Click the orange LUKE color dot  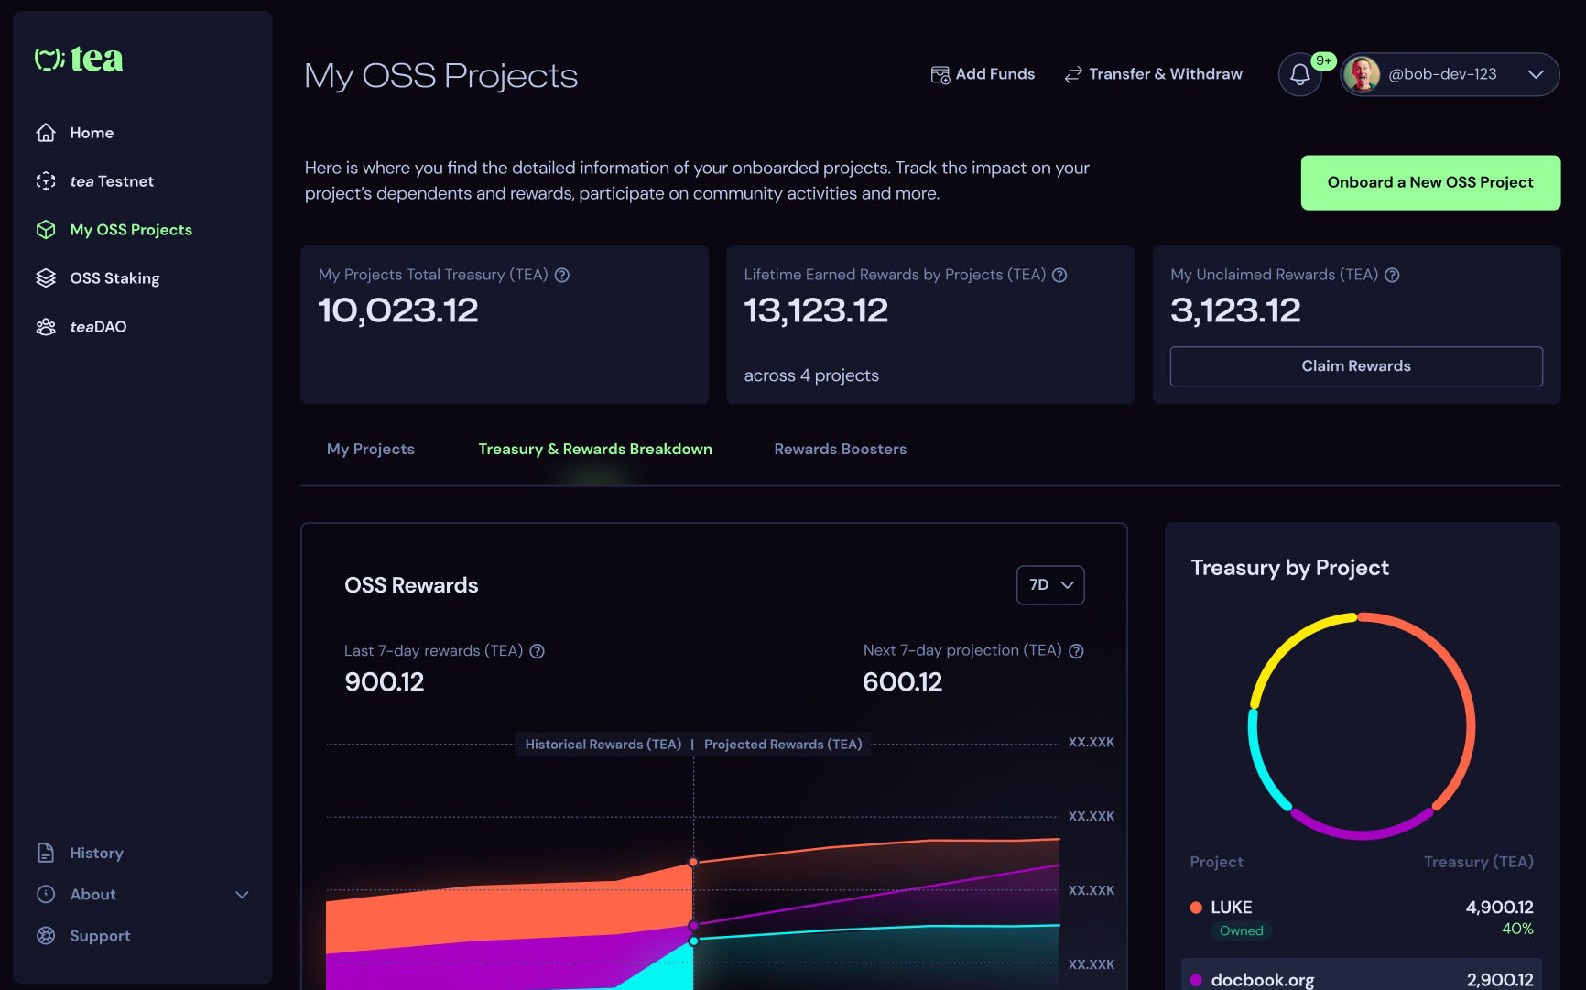point(1195,908)
